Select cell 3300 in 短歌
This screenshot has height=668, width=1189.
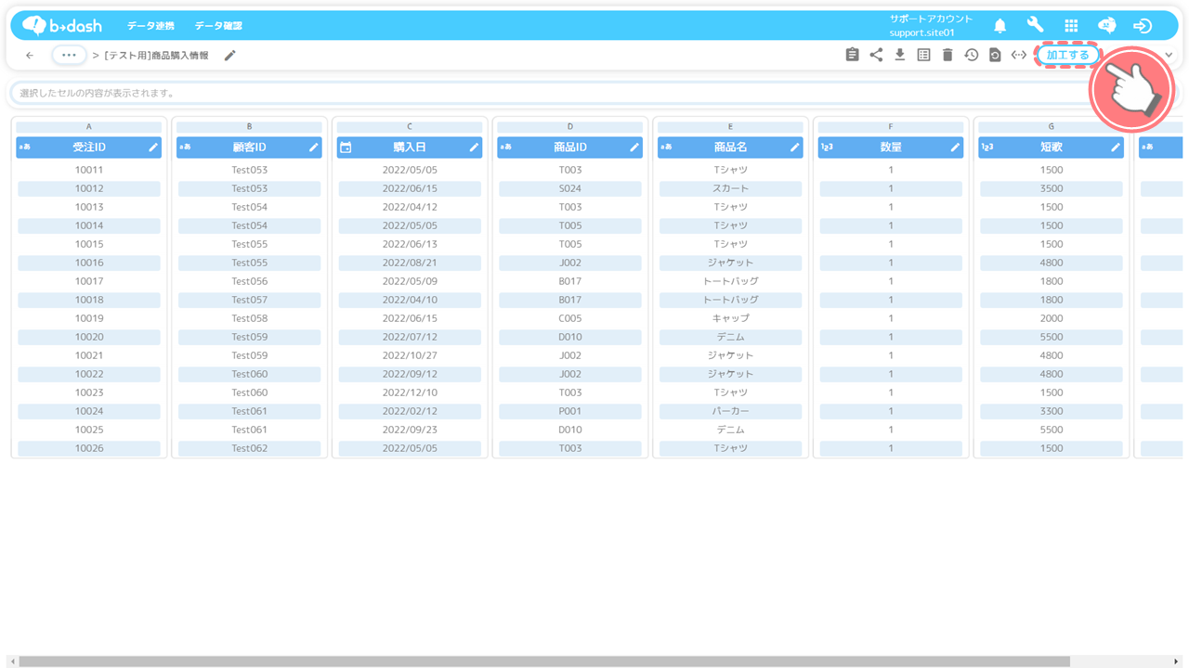[x=1052, y=411]
